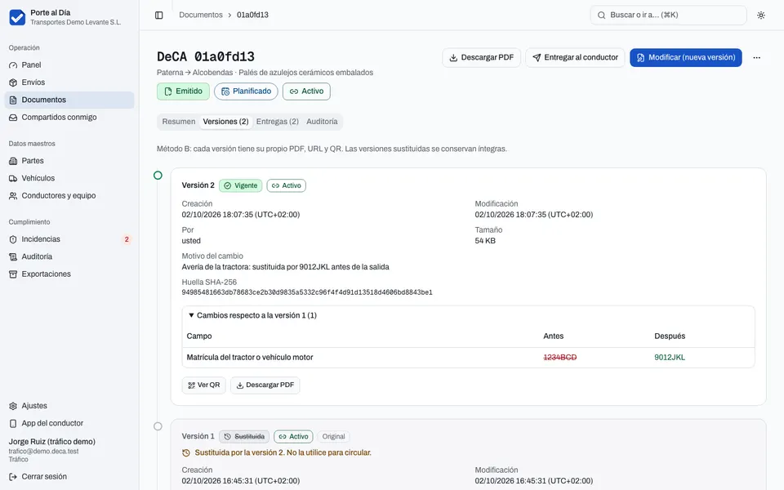Go to Exportaciones
This screenshot has height=490, width=784.
[x=69, y=274]
